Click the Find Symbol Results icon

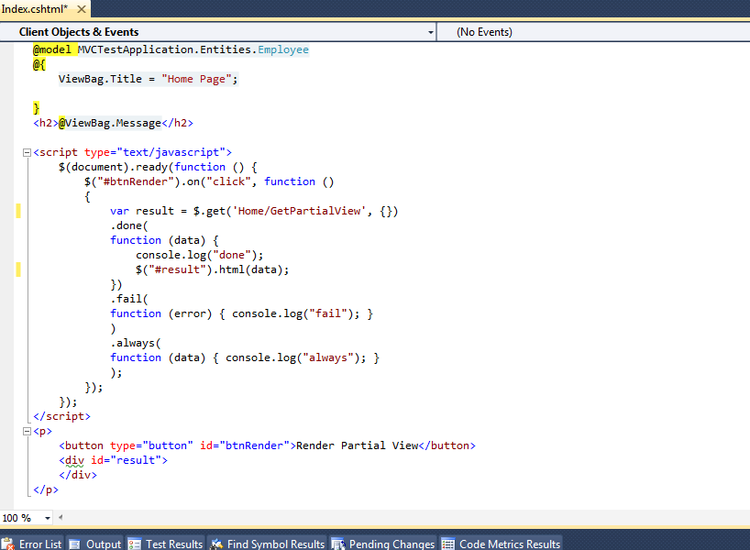point(216,544)
